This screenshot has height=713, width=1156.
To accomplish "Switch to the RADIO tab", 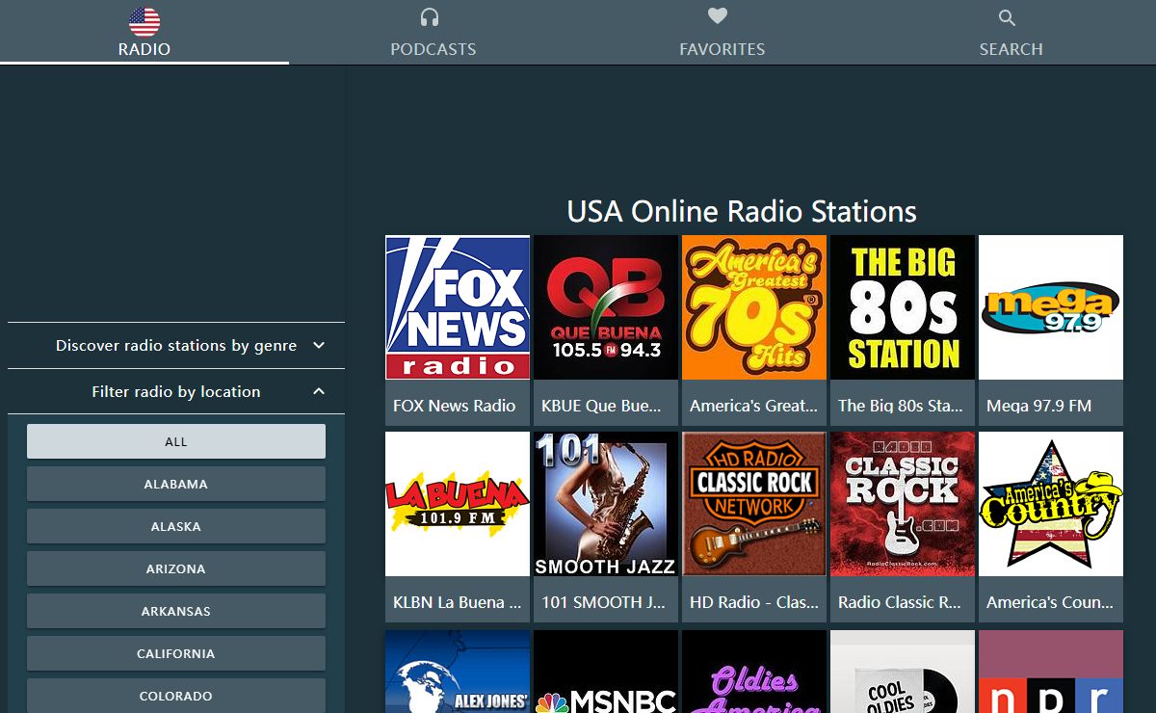I will click(x=144, y=32).
